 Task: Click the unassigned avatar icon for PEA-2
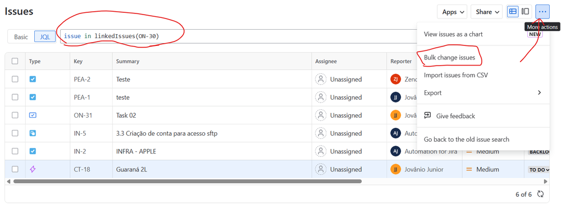coord(321,80)
